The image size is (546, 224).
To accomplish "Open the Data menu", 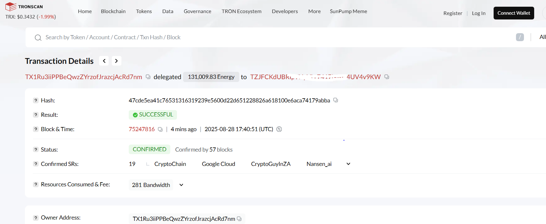I will click(x=168, y=11).
